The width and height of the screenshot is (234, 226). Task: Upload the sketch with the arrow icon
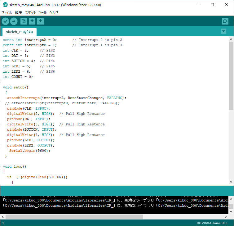tap(14, 21)
